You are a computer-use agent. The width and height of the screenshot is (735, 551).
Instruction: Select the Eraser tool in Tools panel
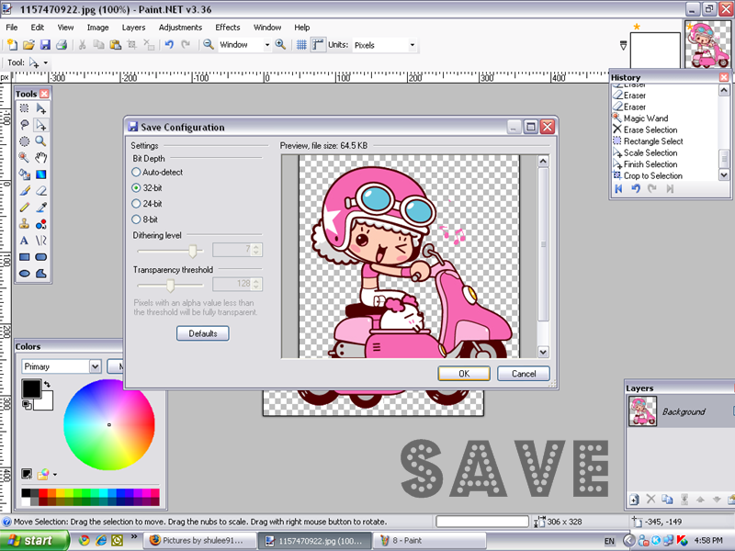[x=41, y=191]
